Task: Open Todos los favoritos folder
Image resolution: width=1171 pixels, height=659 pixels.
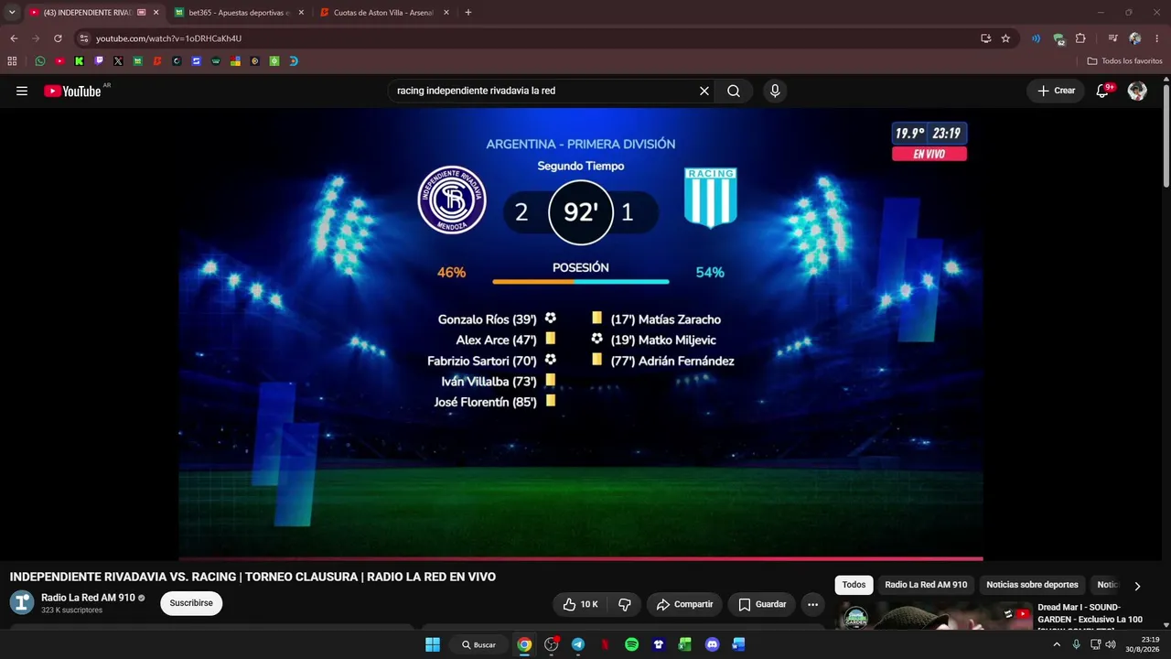Action: click(1124, 61)
